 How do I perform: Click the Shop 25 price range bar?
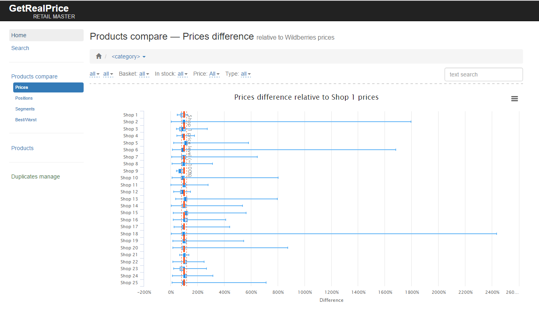tap(219, 283)
